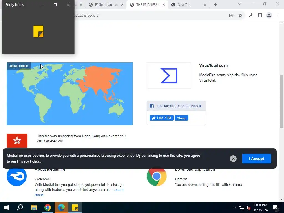284x213 pixels.
Task: Click scrollbar down arrow
Action: pyautogui.click(x=282, y=199)
